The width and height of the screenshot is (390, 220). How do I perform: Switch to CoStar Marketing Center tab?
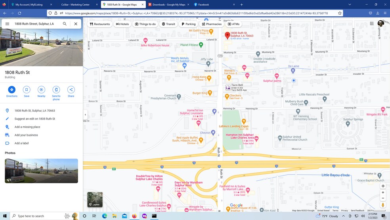click(75, 5)
